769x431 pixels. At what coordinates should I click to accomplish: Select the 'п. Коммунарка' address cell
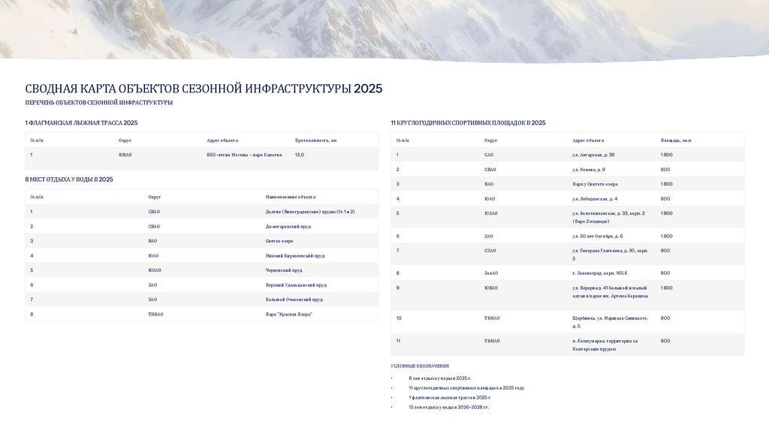pyautogui.click(x=605, y=345)
